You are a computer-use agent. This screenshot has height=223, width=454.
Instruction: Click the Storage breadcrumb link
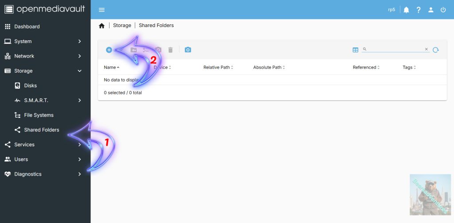122,26
